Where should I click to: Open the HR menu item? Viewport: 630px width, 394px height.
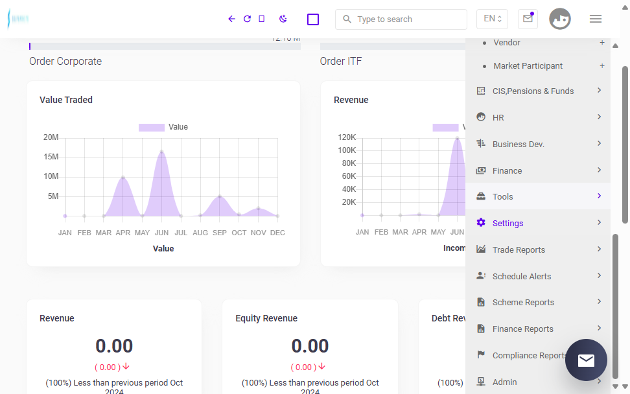tap(538, 117)
